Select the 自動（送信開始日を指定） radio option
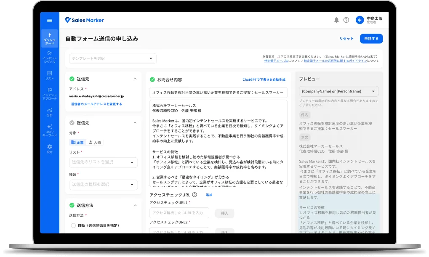 coord(73,225)
